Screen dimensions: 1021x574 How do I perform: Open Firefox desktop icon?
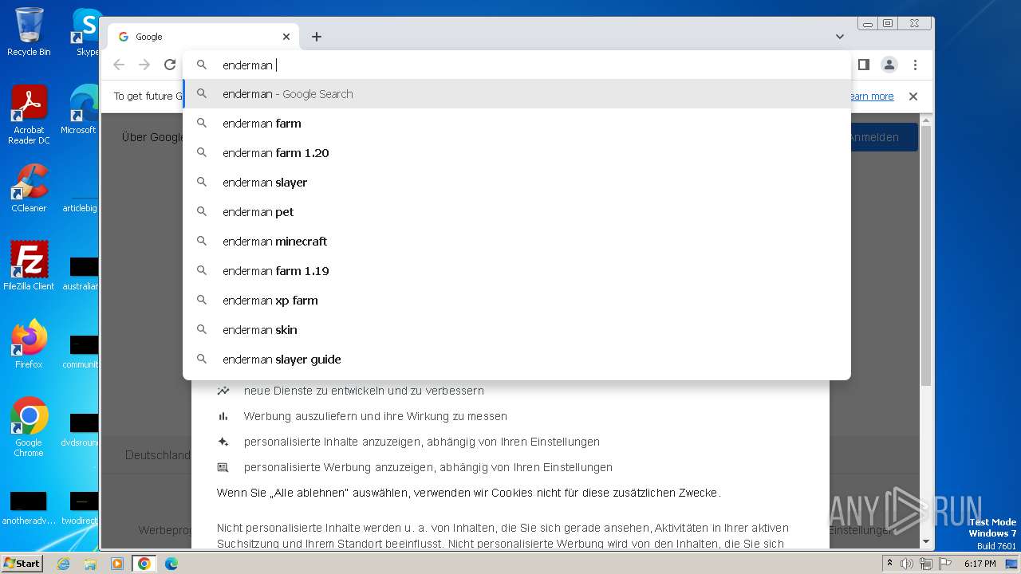(x=29, y=344)
